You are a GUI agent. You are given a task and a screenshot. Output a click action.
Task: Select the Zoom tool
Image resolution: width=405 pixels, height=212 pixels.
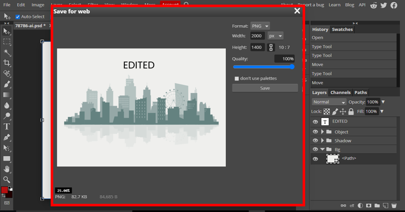pyautogui.click(x=7, y=179)
